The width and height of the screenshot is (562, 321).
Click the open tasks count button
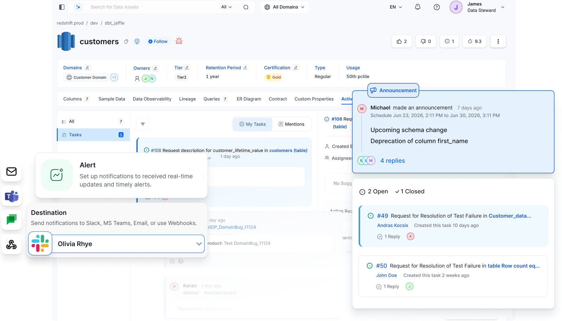pos(450,41)
